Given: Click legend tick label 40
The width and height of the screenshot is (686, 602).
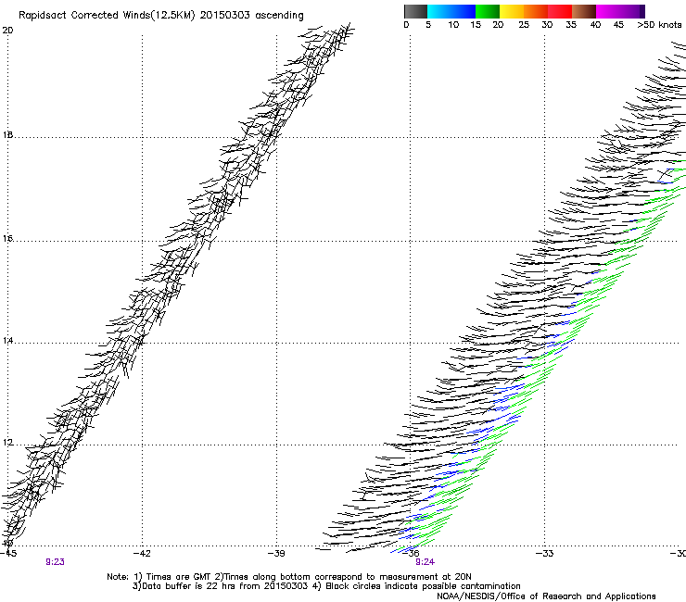Looking at the screenshot, I should tap(595, 25).
